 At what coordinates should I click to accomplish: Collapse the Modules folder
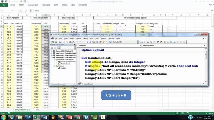tap(54, 66)
